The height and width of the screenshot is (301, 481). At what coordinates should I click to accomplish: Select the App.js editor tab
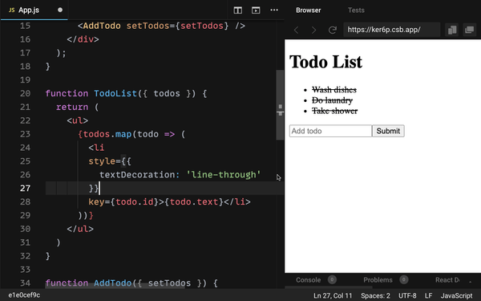point(34,10)
